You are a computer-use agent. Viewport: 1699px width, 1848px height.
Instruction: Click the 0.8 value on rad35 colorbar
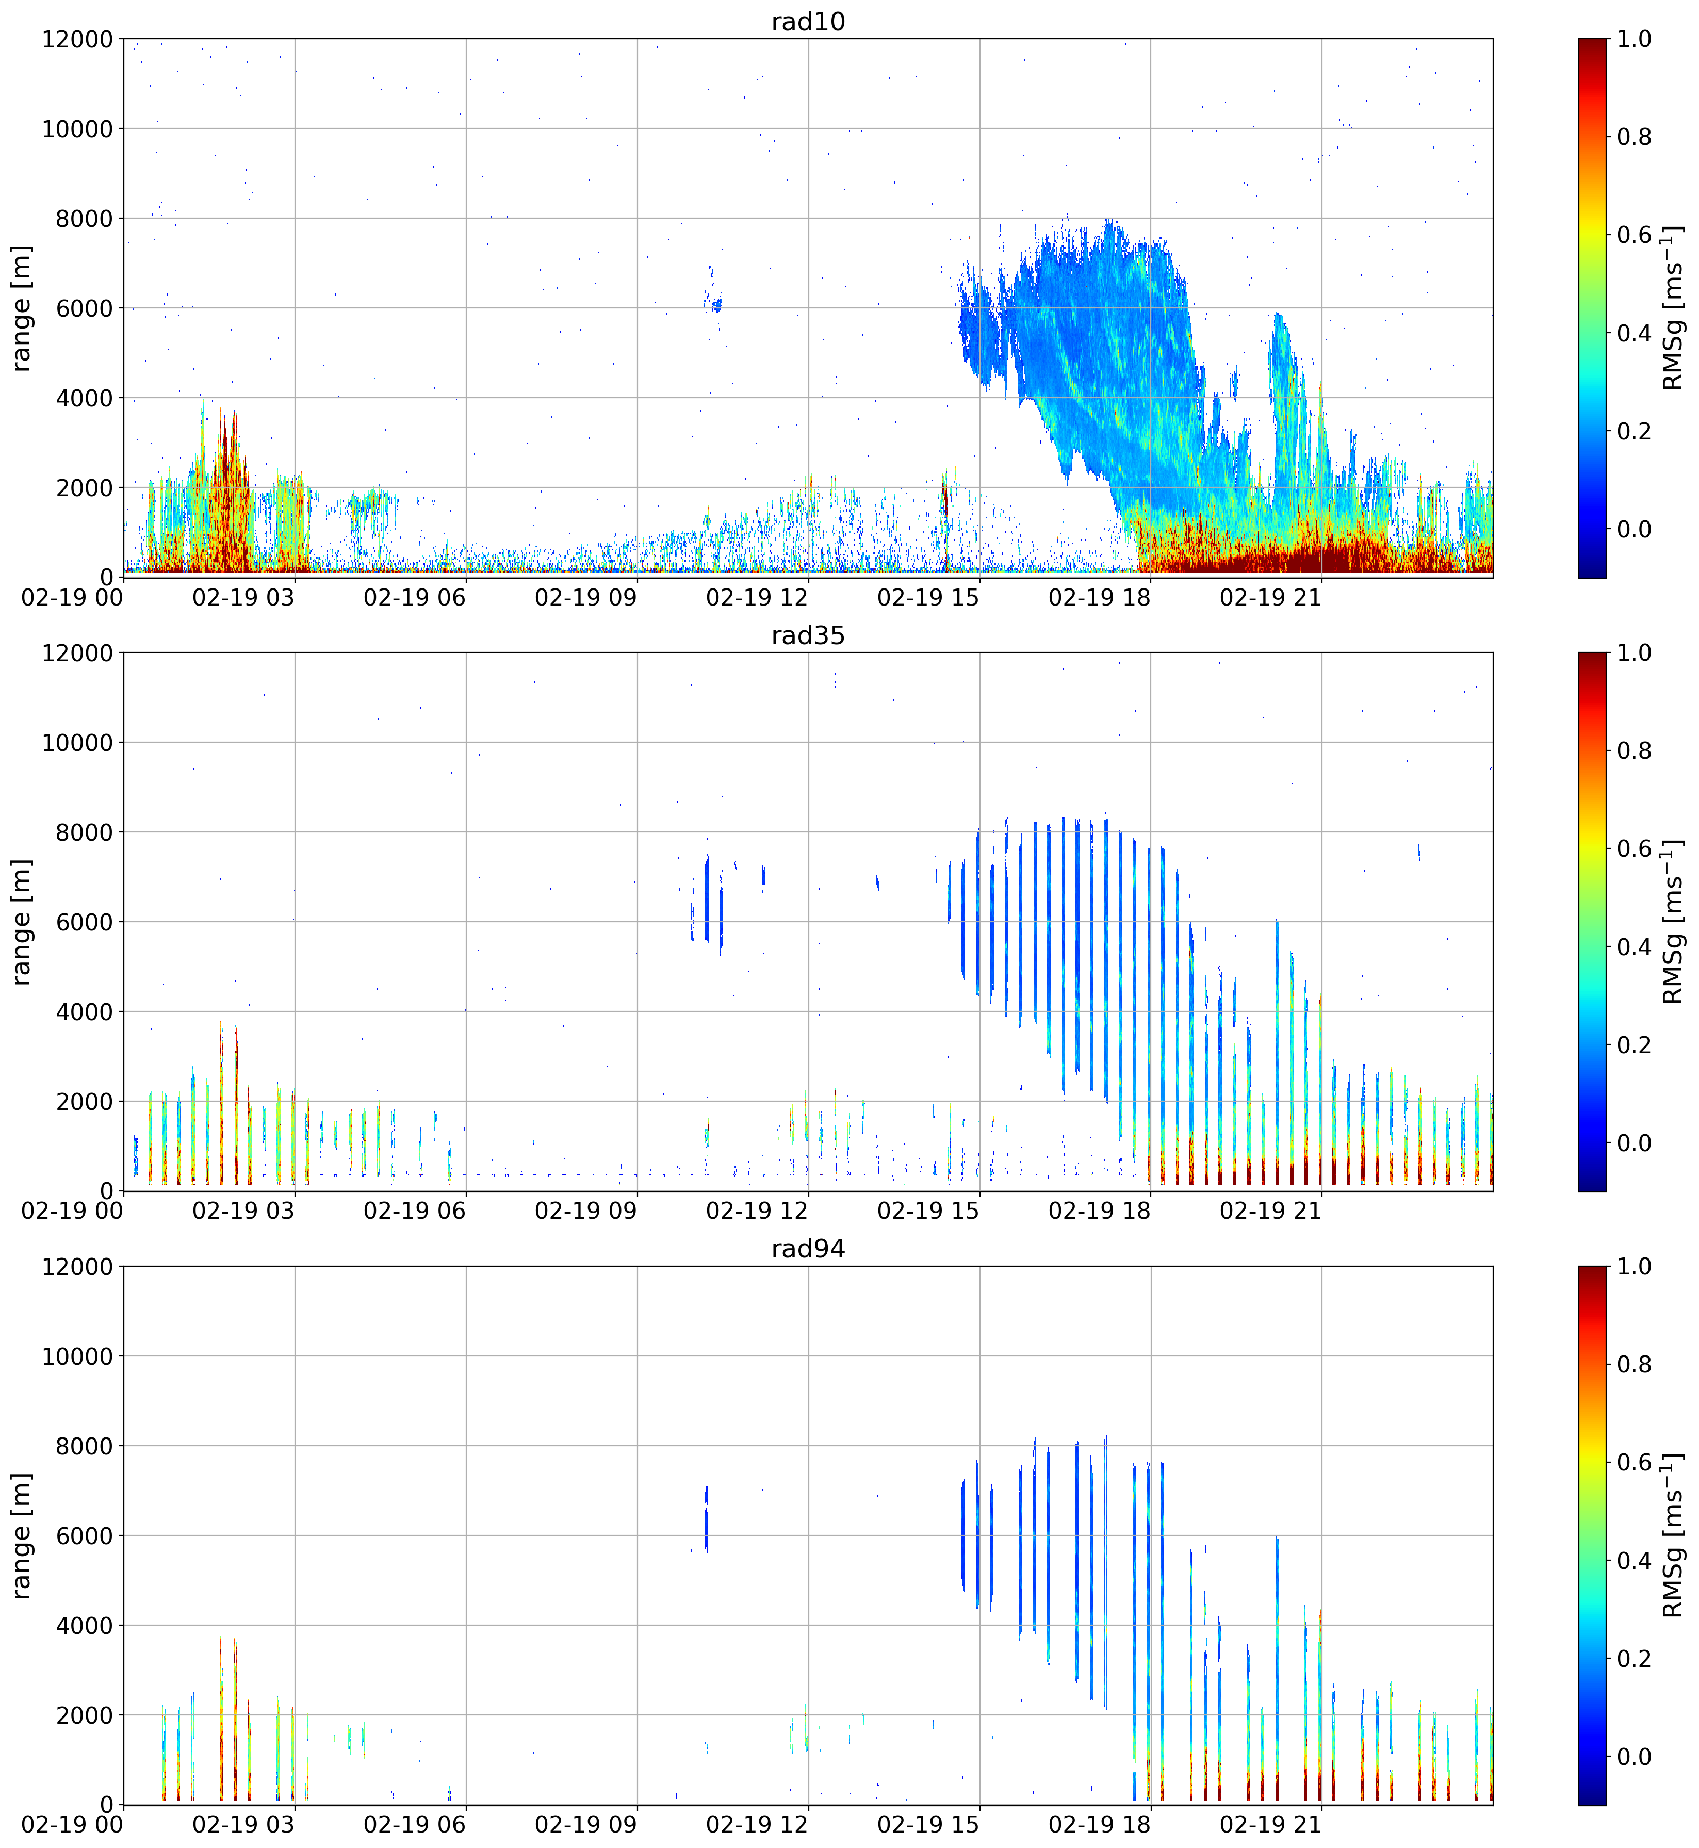1633,751
